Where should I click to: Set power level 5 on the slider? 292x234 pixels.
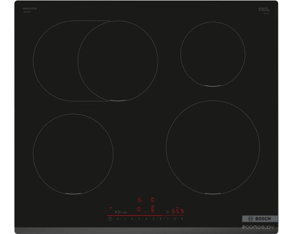click(x=154, y=219)
